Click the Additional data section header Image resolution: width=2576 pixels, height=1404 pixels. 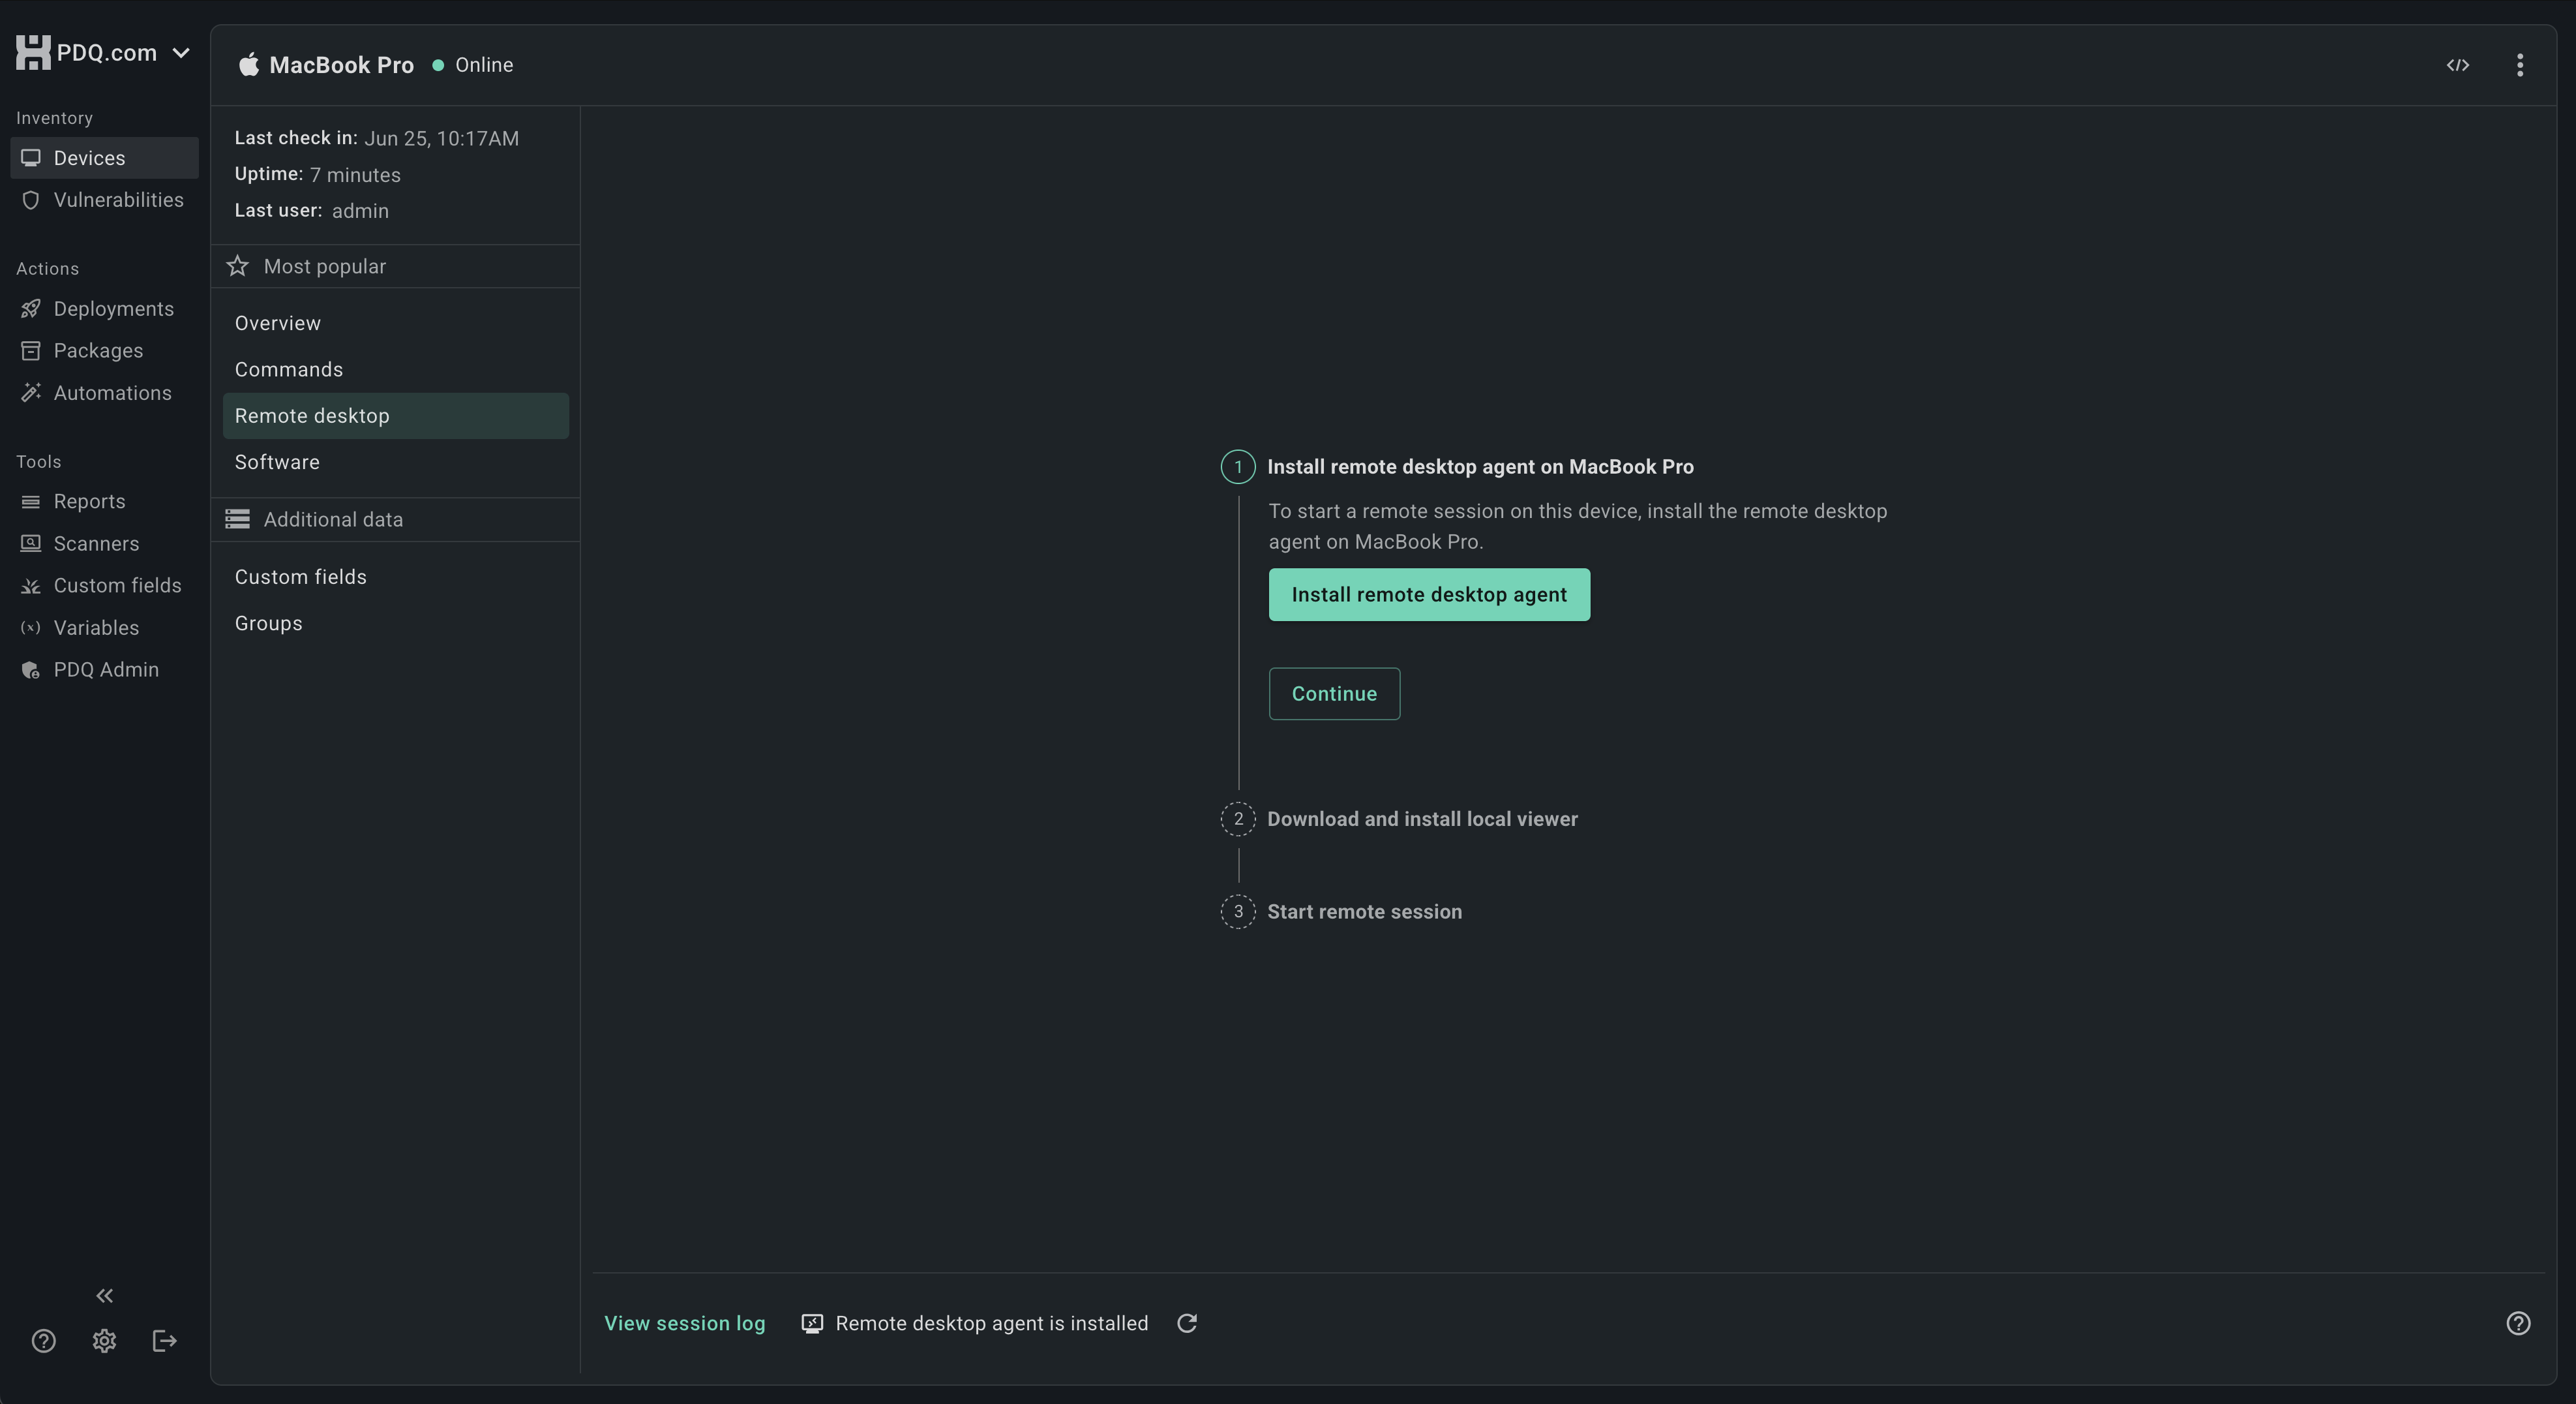[x=396, y=519]
